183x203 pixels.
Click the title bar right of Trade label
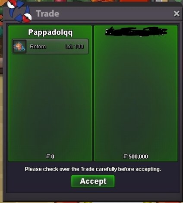115,14
